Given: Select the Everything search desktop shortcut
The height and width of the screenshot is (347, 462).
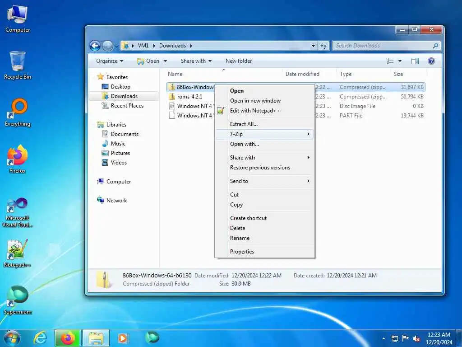Looking at the screenshot, I should pos(18,113).
